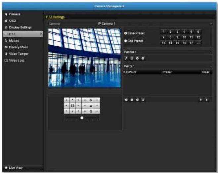Open the Pattern 1 dropdown

[x=211, y=52]
